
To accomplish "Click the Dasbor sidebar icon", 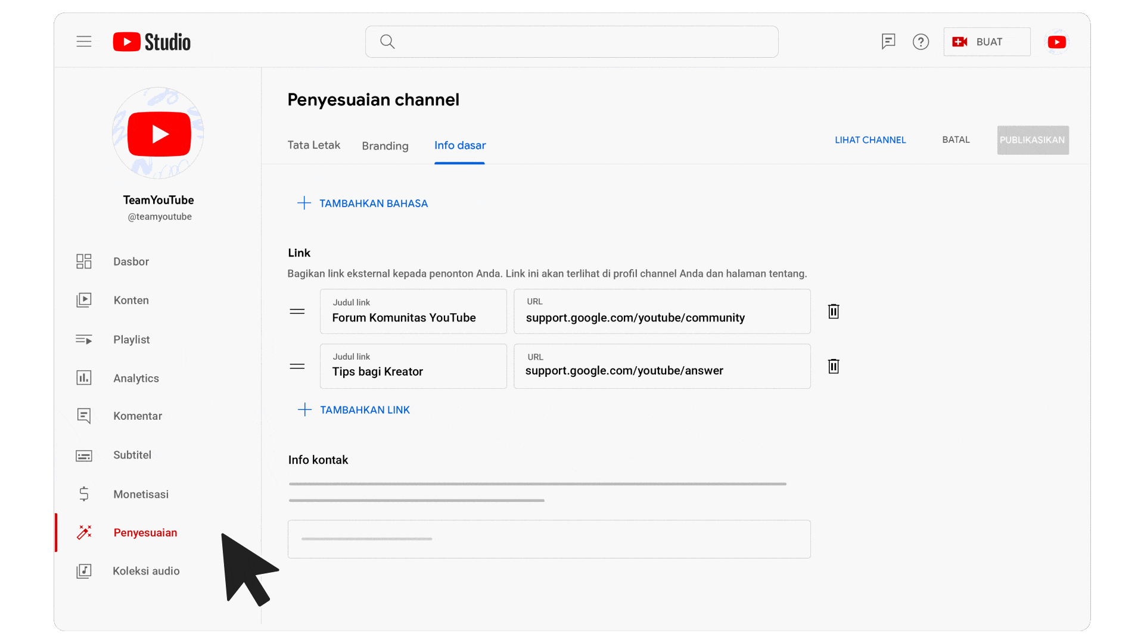I will 83,261.
